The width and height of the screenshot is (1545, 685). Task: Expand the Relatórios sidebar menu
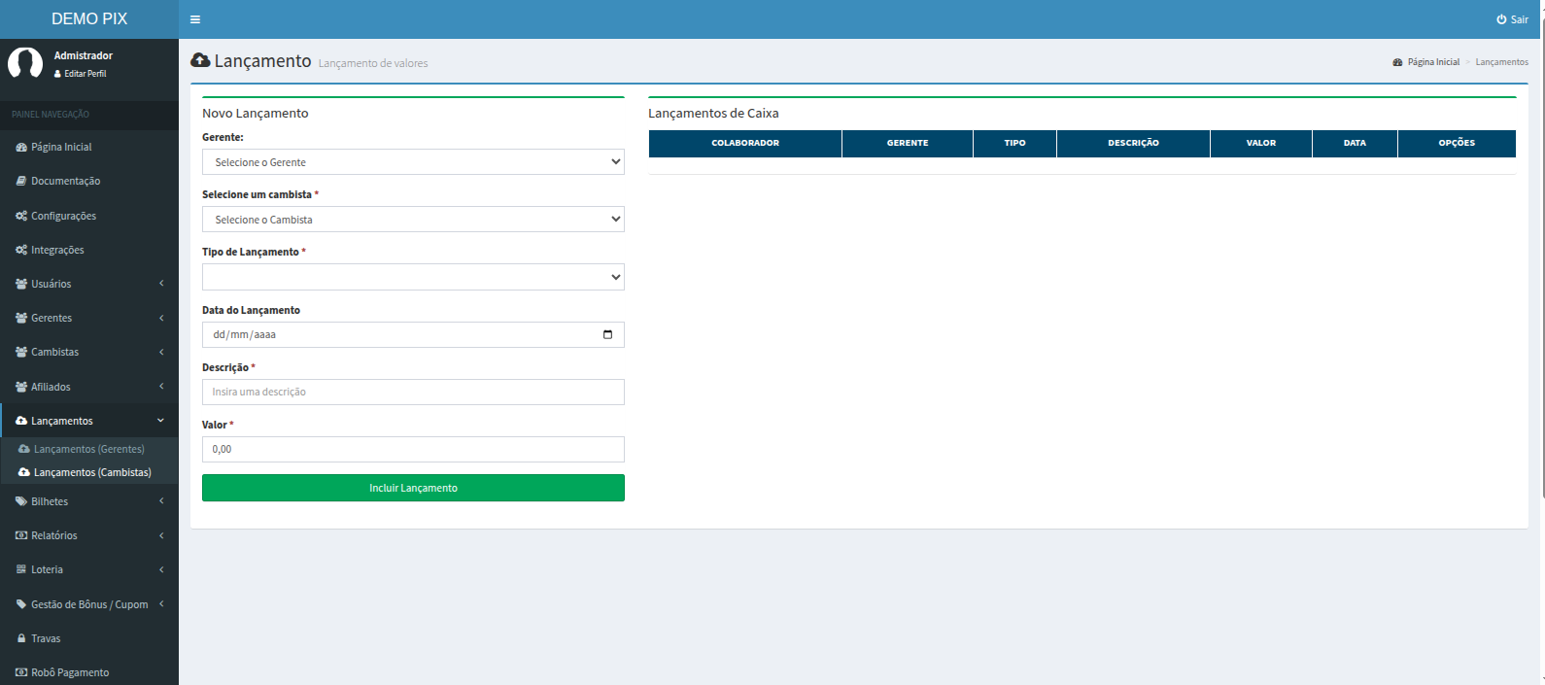(x=87, y=535)
